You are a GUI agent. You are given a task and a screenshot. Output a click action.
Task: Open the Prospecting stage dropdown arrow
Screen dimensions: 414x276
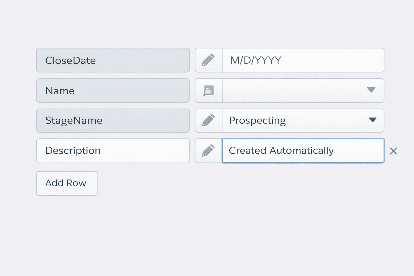[x=372, y=120]
